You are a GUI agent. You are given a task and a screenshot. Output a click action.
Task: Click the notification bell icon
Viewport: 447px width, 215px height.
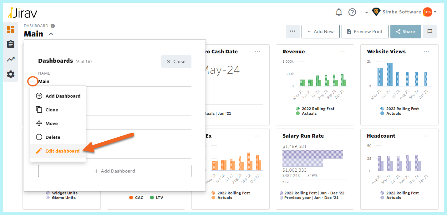339,12
